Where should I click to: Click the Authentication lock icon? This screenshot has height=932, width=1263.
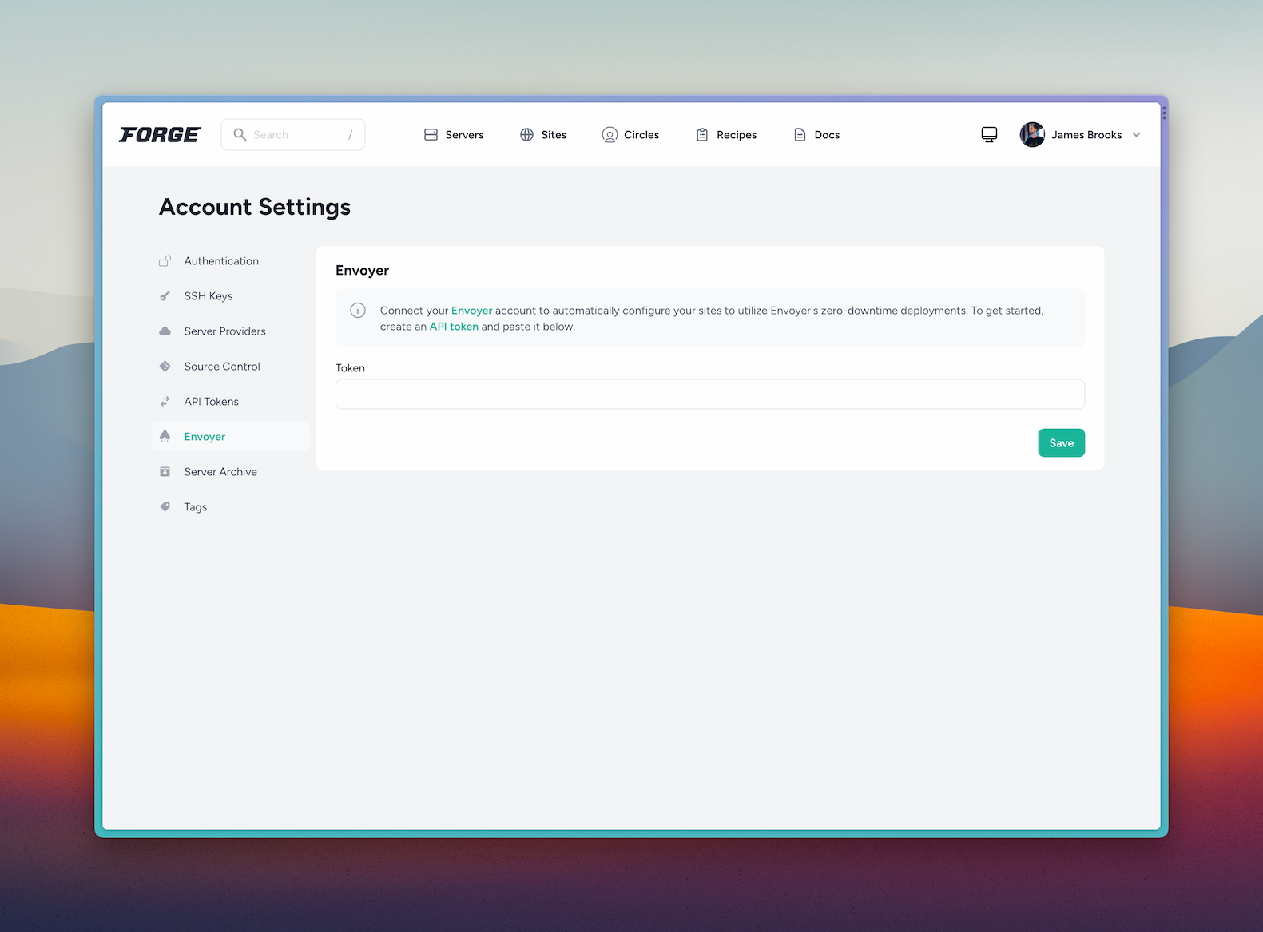tap(165, 260)
